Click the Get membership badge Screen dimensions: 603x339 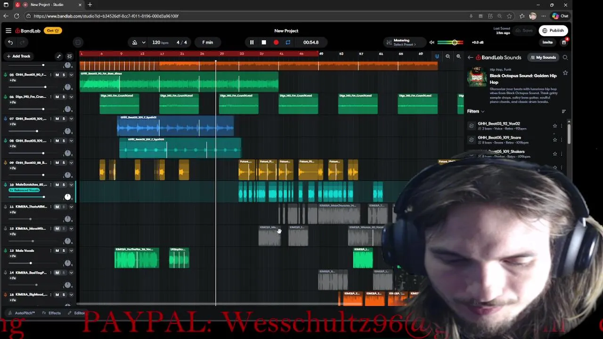point(53,31)
